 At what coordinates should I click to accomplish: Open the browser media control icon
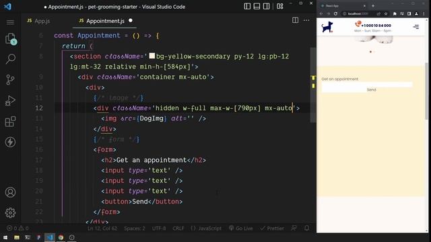pos(402,13)
